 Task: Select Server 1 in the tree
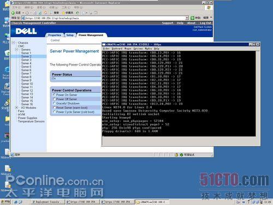pos(26,53)
